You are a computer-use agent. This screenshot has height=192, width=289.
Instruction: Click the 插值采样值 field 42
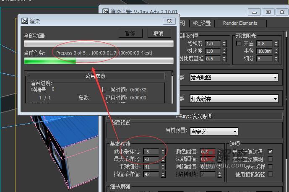151,174
